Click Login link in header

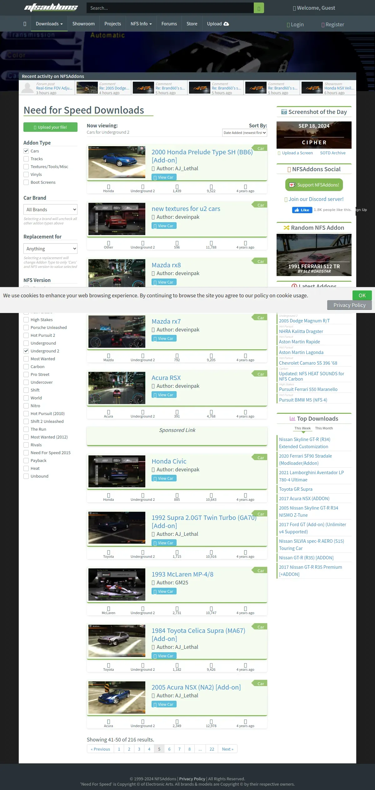point(295,24)
